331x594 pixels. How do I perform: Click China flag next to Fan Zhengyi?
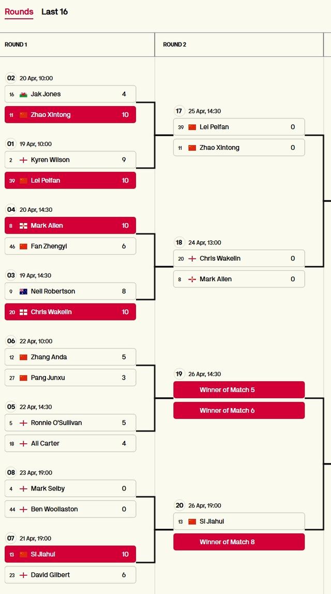pos(23,247)
